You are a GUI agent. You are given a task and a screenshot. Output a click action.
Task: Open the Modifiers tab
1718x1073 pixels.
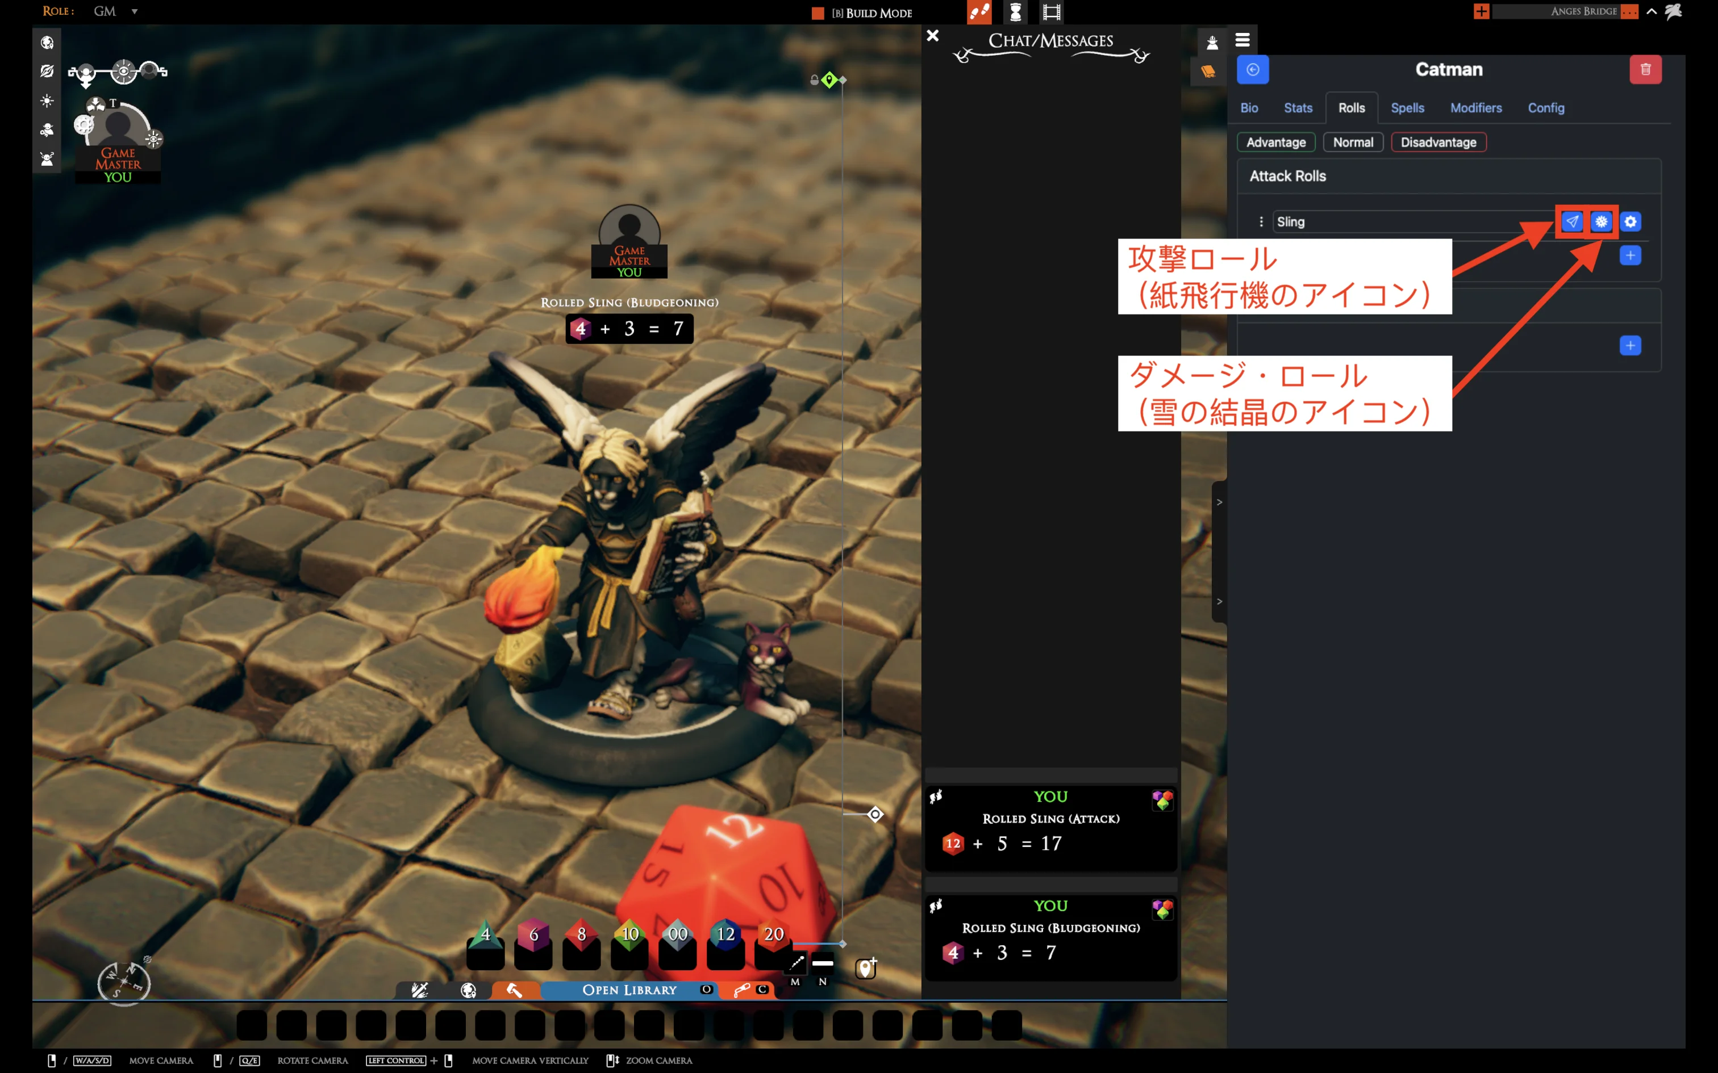tap(1475, 108)
